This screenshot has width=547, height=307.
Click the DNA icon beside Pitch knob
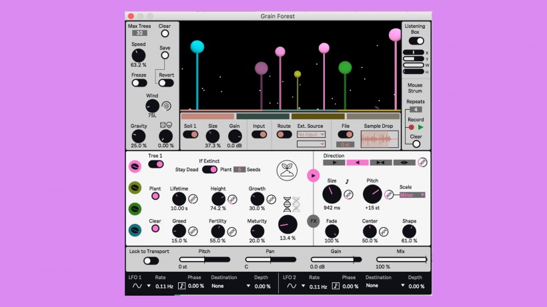click(388, 194)
